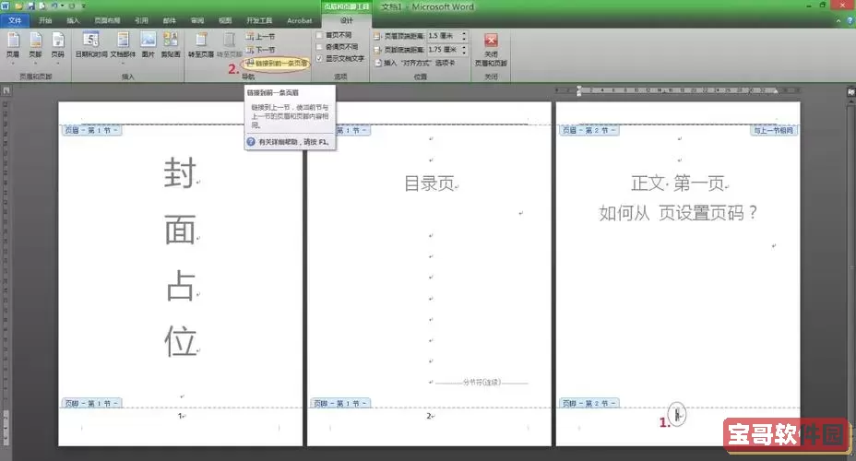The height and width of the screenshot is (461, 856).
Task: Insert Date and Time (日期和时间)
Action: click(x=91, y=46)
